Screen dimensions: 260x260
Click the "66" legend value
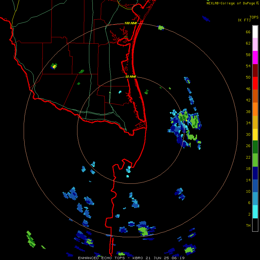click(x=248, y=32)
